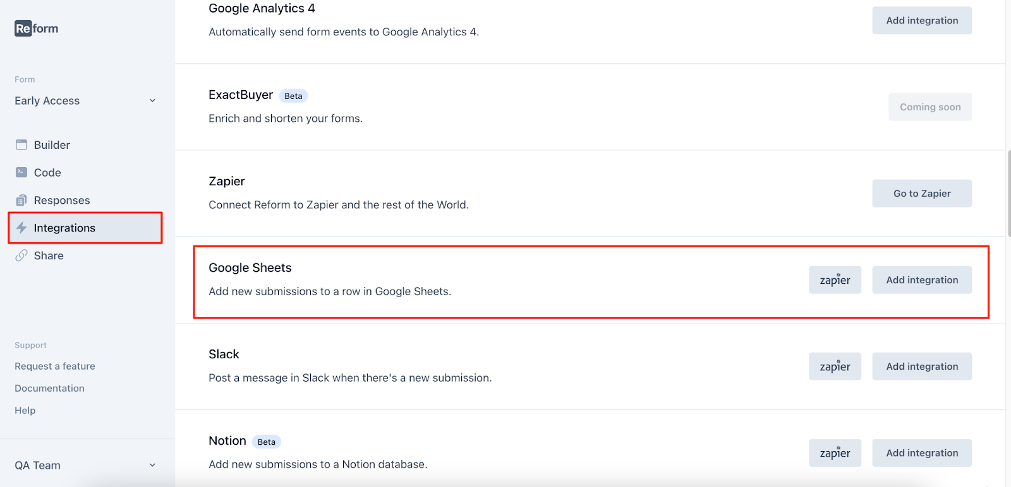Open the Documentation link
Image resolution: width=1011 pixels, height=487 pixels.
tap(49, 388)
